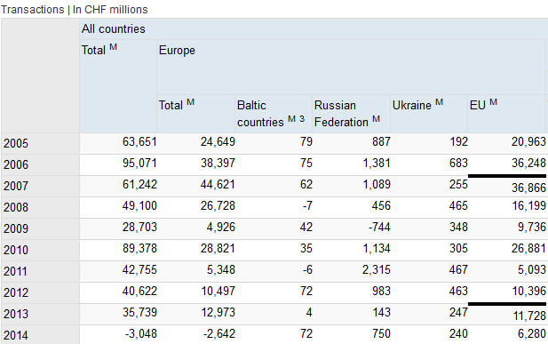Click the 2010 row header
The width and height of the screenshot is (548, 344).
[40, 250]
